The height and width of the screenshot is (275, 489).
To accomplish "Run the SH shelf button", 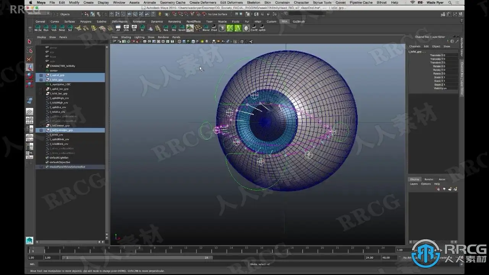I will coord(134,28).
